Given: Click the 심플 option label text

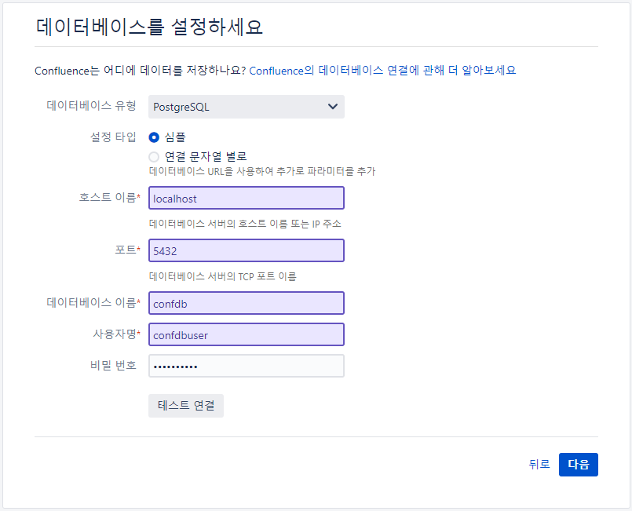Looking at the screenshot, I should pyautogui.click(x=175, y=137).
